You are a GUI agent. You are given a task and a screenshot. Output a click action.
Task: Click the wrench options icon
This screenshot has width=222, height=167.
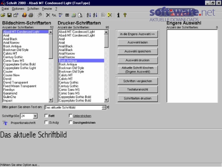point(40,15)
